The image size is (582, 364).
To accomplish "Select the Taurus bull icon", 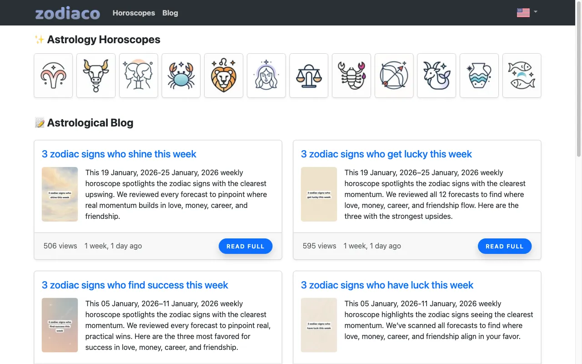I will (x=96, y=76).
